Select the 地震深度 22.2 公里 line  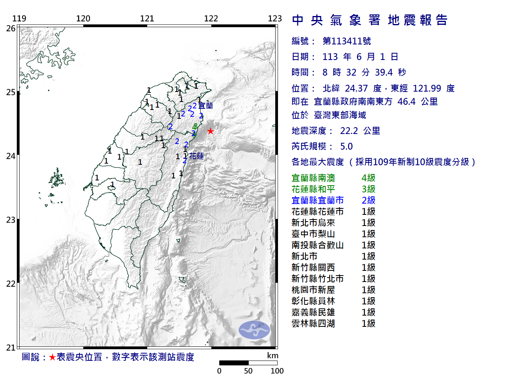(x=336, y=131)
